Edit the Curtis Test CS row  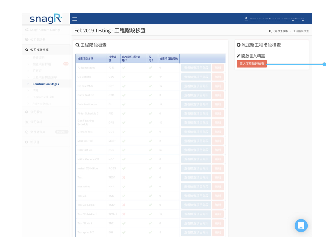click(218, 95)
